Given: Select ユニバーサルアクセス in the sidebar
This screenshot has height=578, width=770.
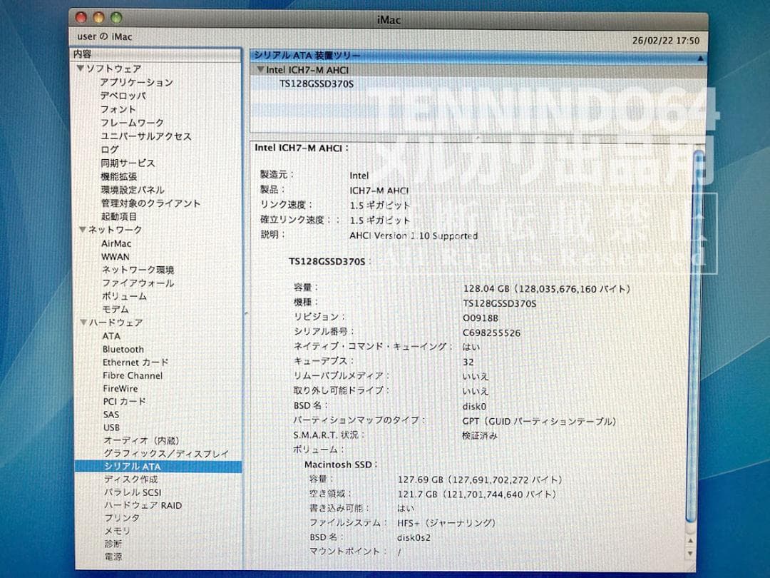Looking at the screenshot, I should 146,136.
